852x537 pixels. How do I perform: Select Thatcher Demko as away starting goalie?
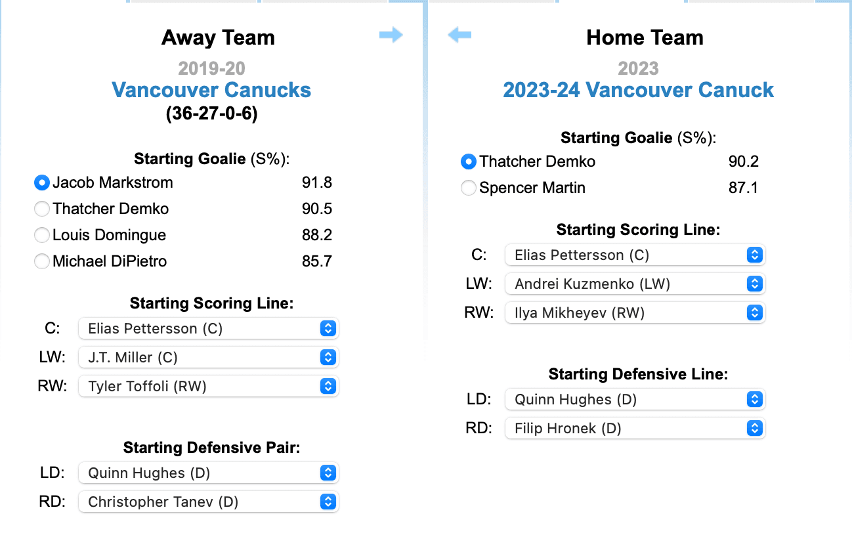tap(41, 209)
